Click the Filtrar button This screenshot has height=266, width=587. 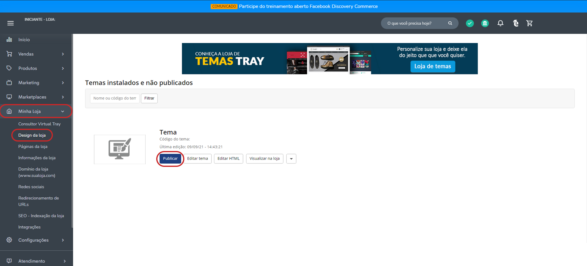pos(149,98)
